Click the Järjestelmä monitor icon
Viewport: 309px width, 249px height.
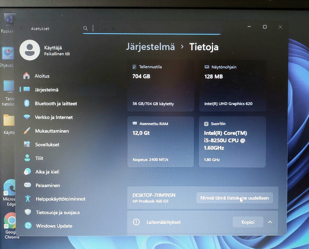[x=27, y=89]
